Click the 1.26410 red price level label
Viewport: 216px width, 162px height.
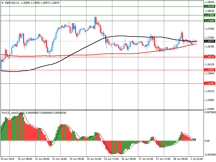click(x=210, y=57)
